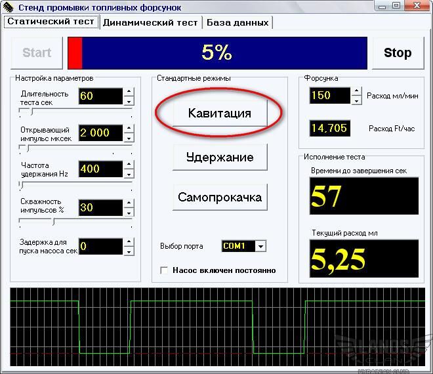Increase injector flow rate with the up arrow
Image resolution: width=433 pixels, height=374 pixels.
[356, 91]
